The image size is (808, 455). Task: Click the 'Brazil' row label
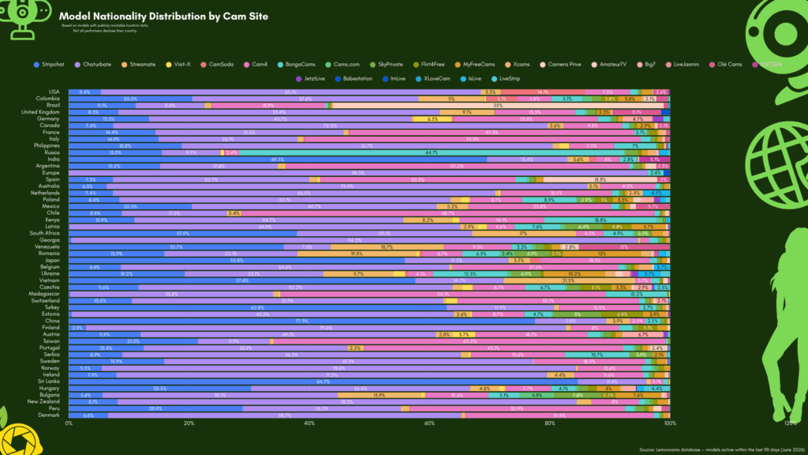tap(53, 105)
